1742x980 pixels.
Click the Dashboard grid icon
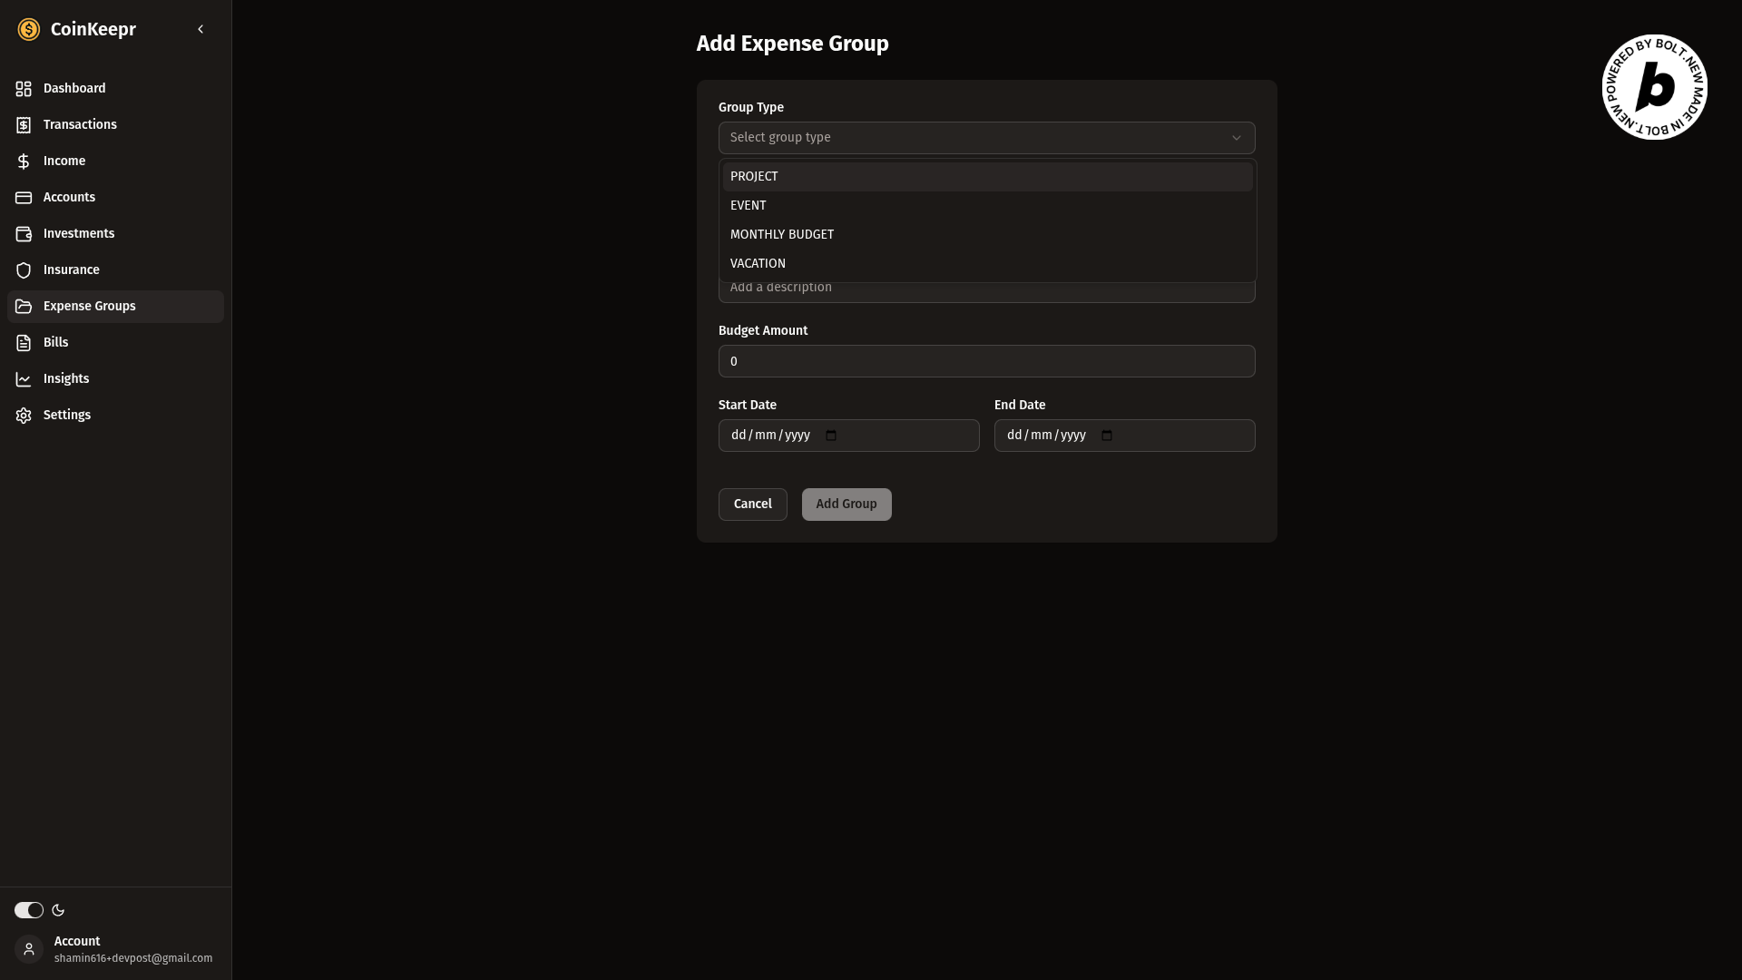point(24,89)
